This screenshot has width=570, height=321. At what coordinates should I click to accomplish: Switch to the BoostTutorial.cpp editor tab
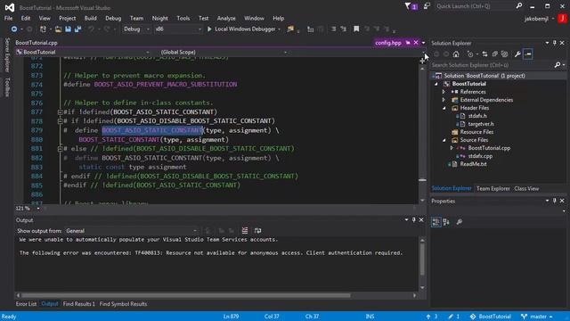coord(37,43)
